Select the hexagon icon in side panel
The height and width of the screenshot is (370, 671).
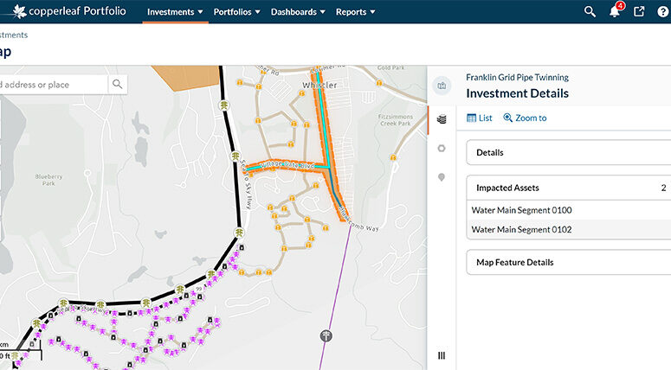coord(442,148)
